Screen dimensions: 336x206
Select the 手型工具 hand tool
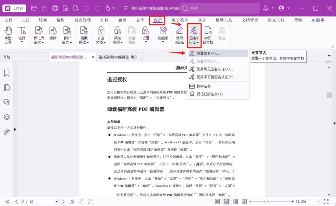(x=8, y=35)
